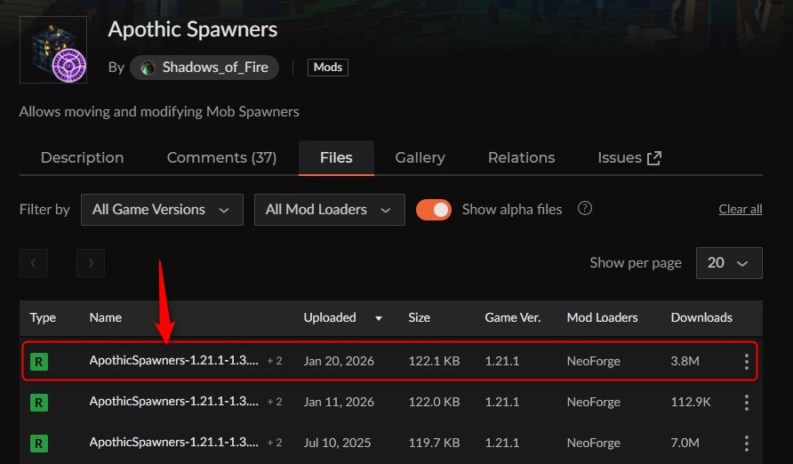The height and width of the screenshot is (464, 793).
Task: Open the Gallery tab
Action: pyautogui.click(x=420, y=157)
